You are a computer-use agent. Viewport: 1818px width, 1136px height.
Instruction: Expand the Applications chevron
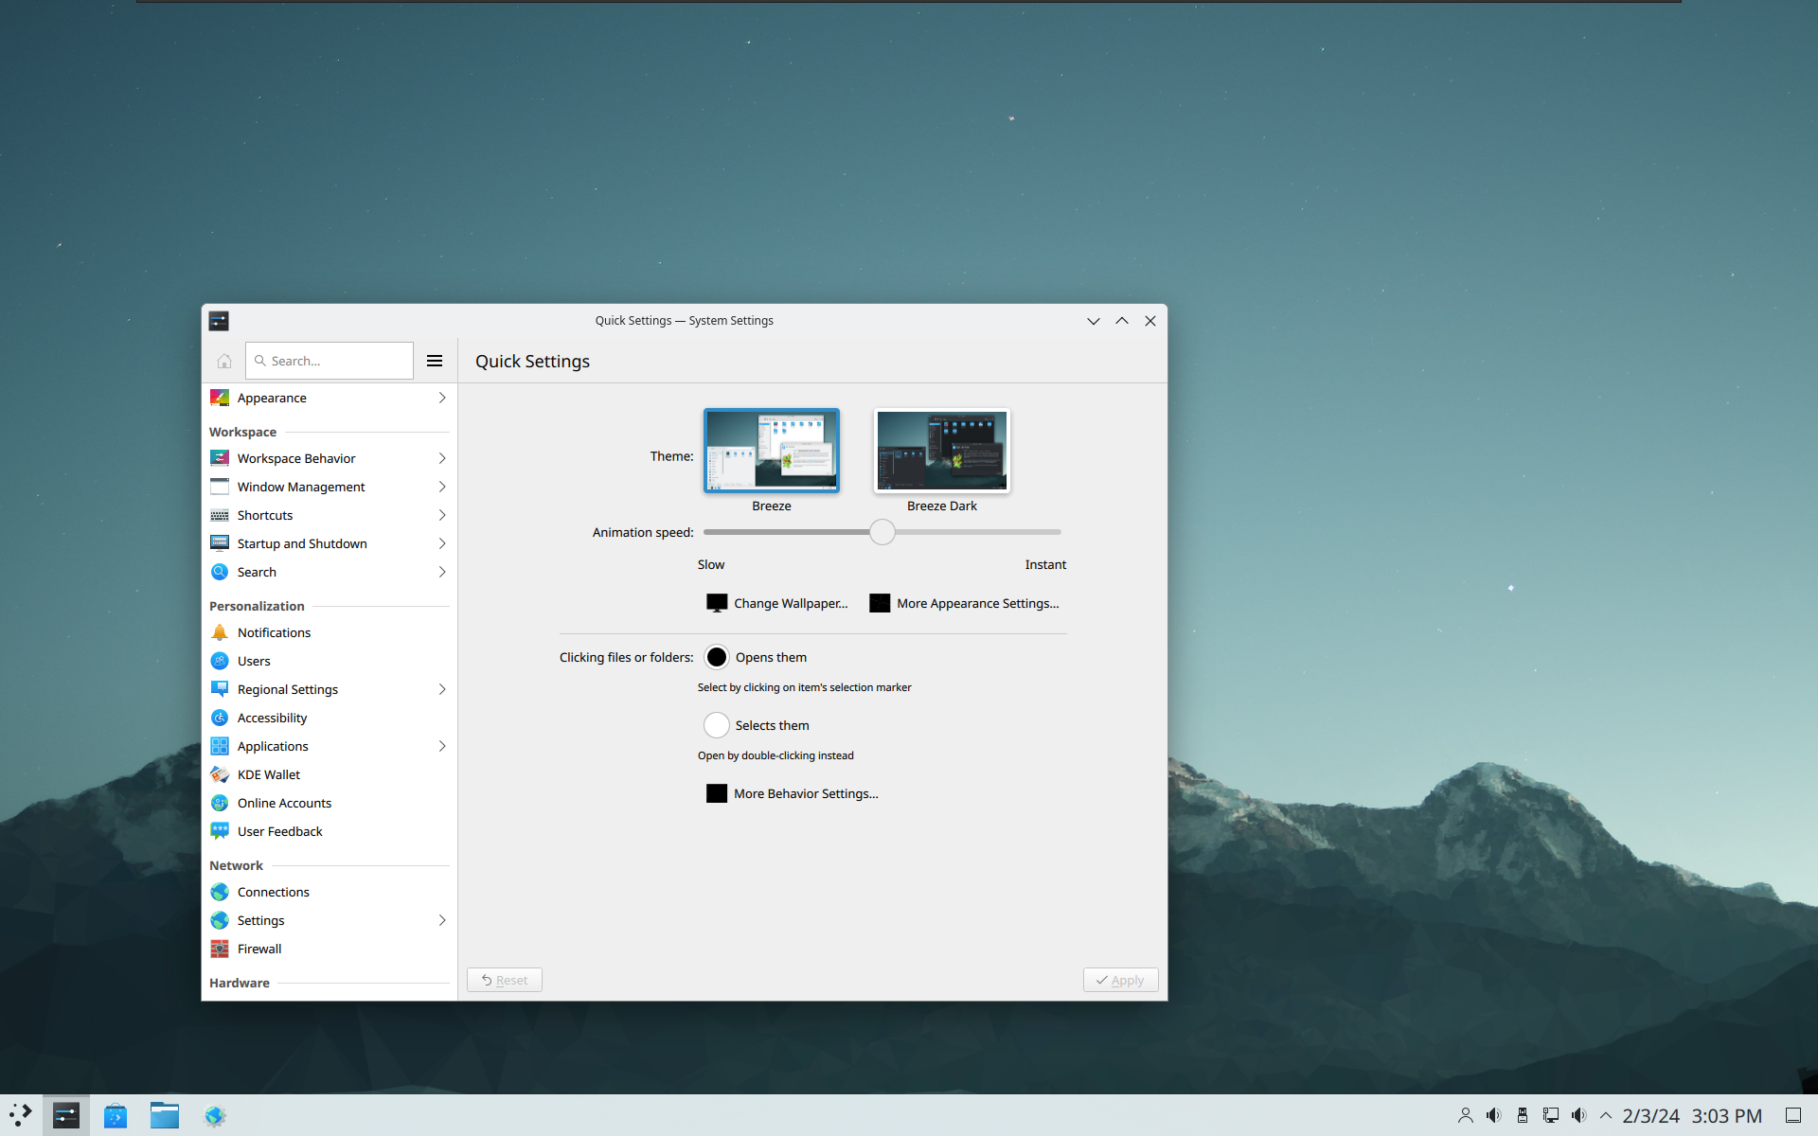pyautogui.click(x=442, y=746)
